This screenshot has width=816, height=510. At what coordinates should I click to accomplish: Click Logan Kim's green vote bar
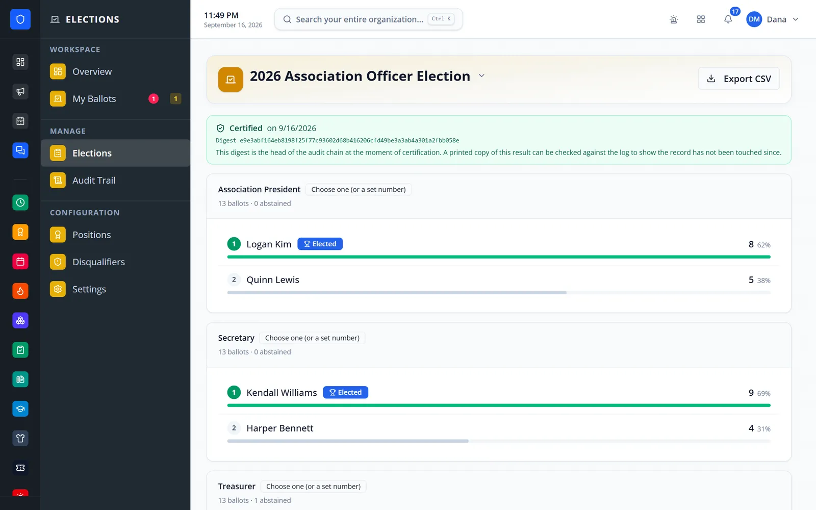499,257
